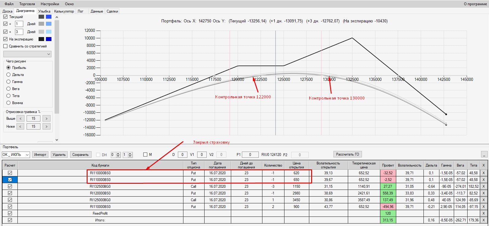Viewport: 489px width, 226px height.
Task: Click the Выше percent value field
Action: [x=33, y=119]
